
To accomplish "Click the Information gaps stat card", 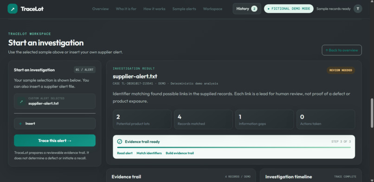I will (x=264, y=120).
